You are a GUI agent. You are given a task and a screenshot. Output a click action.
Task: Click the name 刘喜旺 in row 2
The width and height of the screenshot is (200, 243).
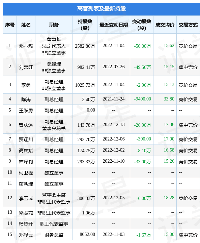26,67
